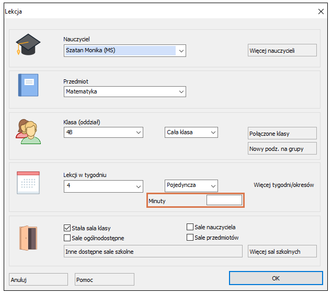
Task: Expand the Pojedyncza lesson type dropdown
Action: point(212,185)
